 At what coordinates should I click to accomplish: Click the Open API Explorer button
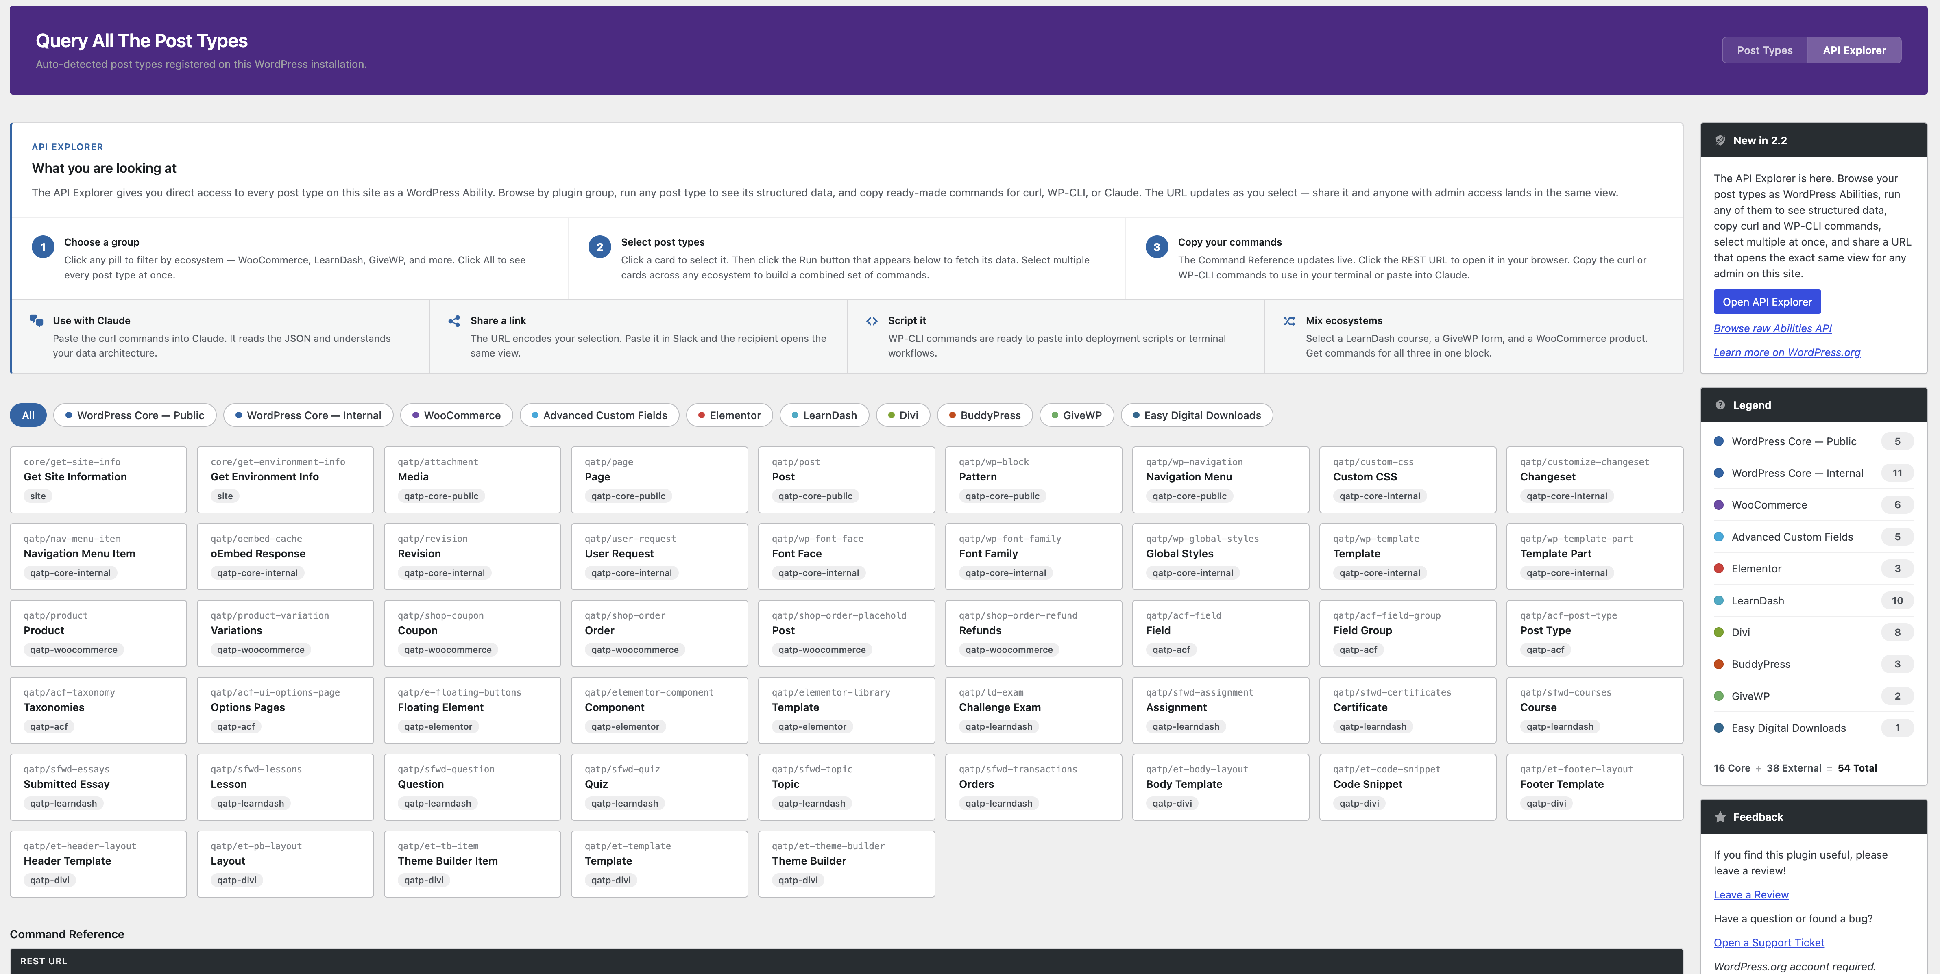click(x=1767, y=301)
